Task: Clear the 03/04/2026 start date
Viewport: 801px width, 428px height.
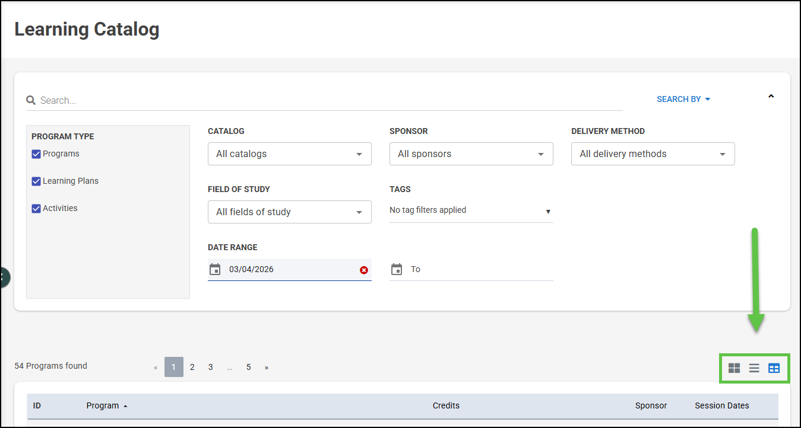Action: click(x=364, y=270)
